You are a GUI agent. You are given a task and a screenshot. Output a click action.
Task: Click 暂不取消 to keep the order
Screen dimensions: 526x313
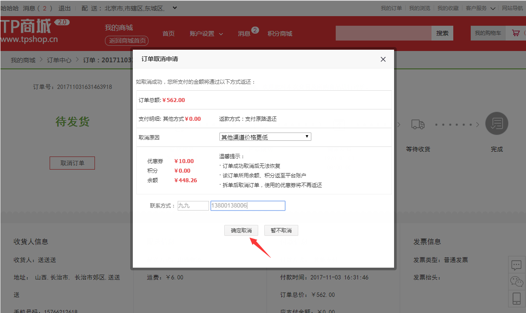click(281, 230)
